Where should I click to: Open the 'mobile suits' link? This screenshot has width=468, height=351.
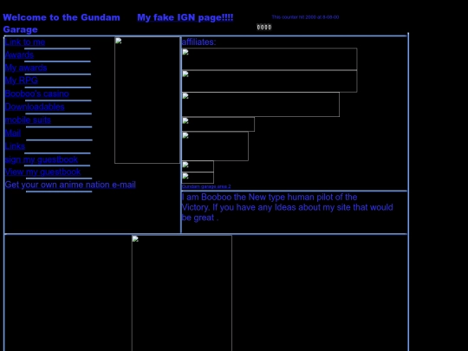click(x=28, y=120)
